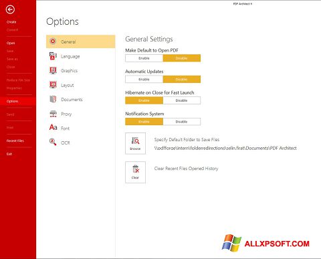Click the General settings gear icon

[53, 41]
